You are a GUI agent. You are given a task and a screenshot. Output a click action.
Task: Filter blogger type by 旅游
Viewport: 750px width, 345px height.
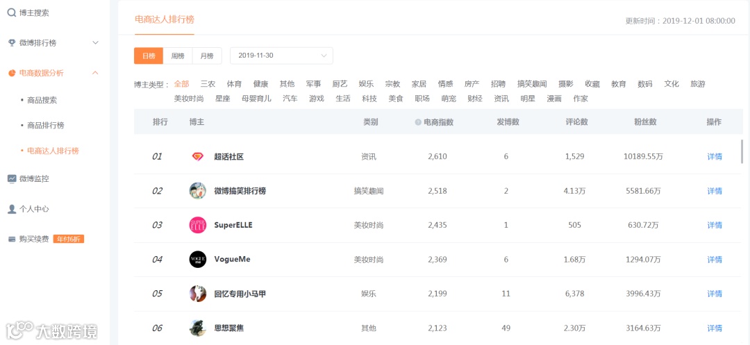point(698,84)
